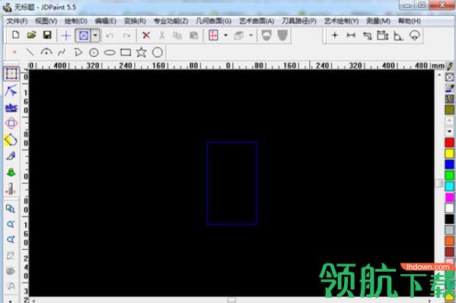Viewport: 456px width, 303px height.
Task: Pick the green color swatch
Action: [450, 175]
